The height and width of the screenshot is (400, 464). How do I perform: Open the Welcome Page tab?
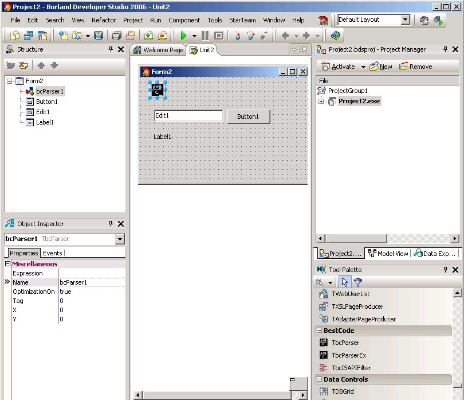click(x=158, y=50)
